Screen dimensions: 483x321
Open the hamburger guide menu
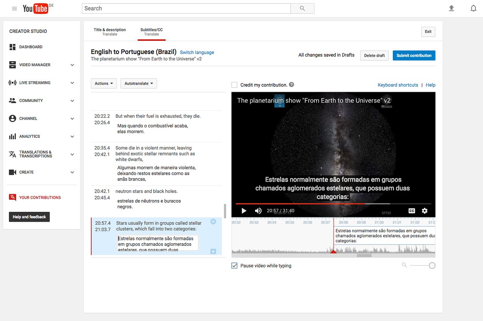(x=14, y=8)
